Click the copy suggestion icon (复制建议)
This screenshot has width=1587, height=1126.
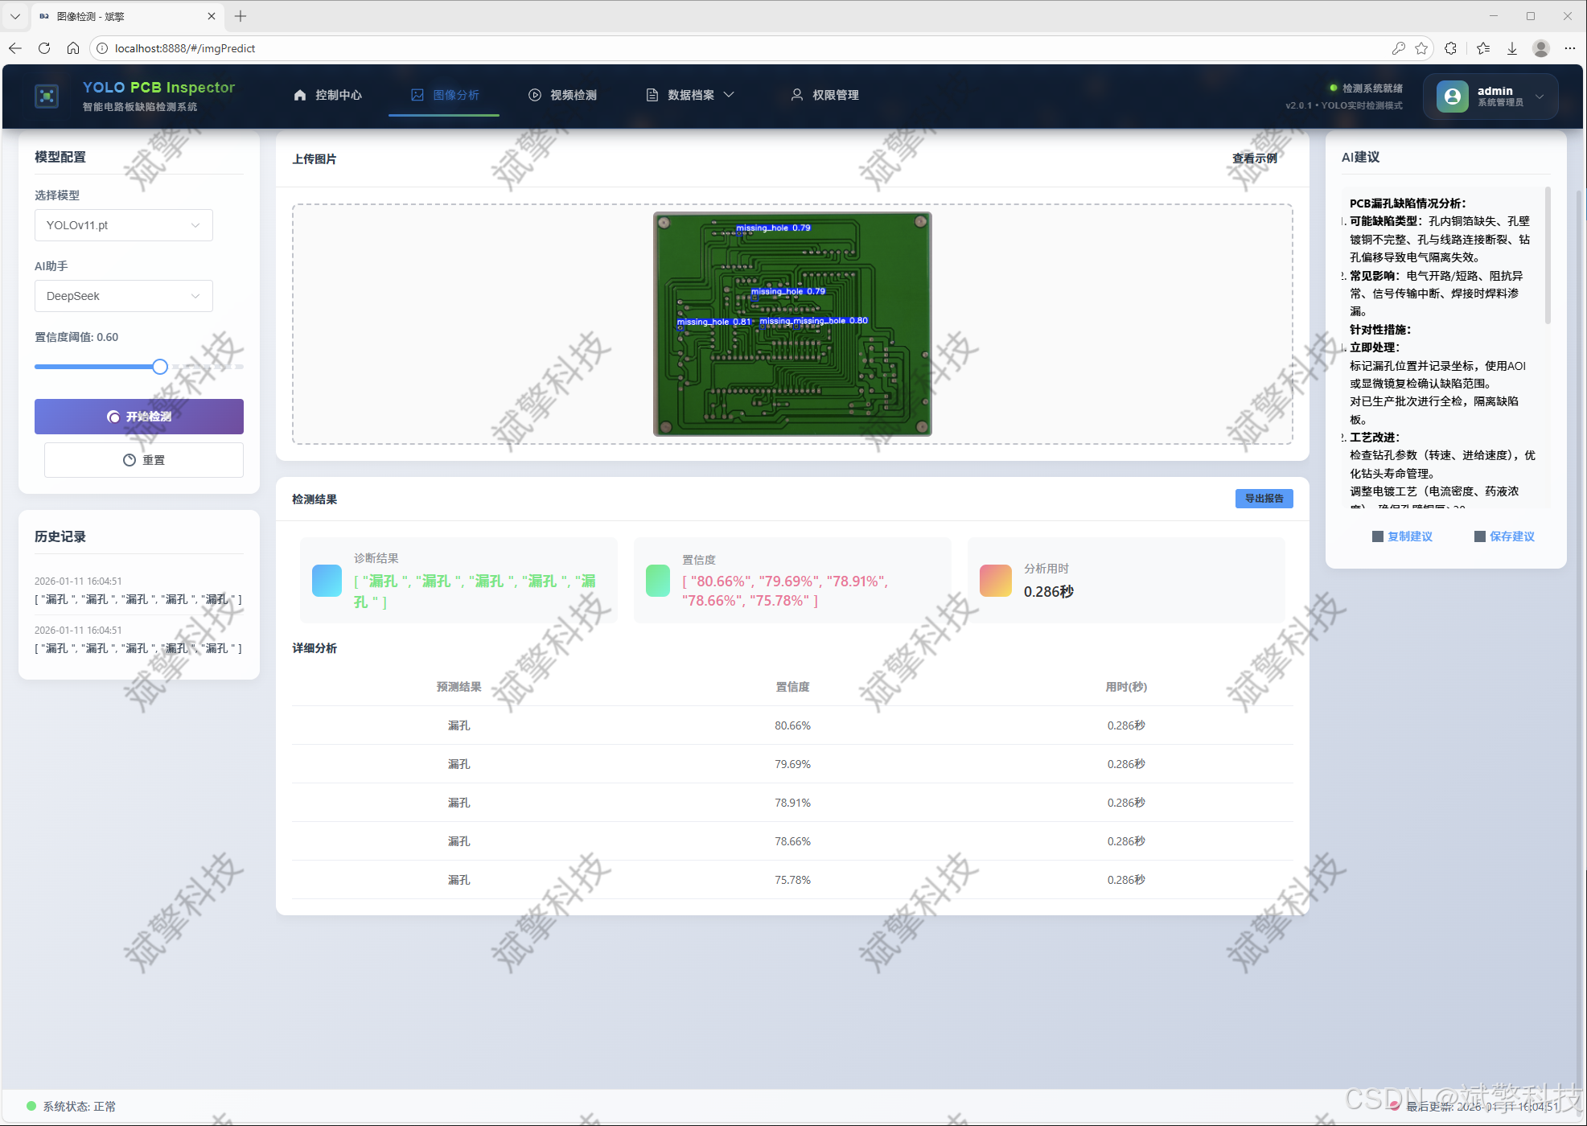point(1378,536)
